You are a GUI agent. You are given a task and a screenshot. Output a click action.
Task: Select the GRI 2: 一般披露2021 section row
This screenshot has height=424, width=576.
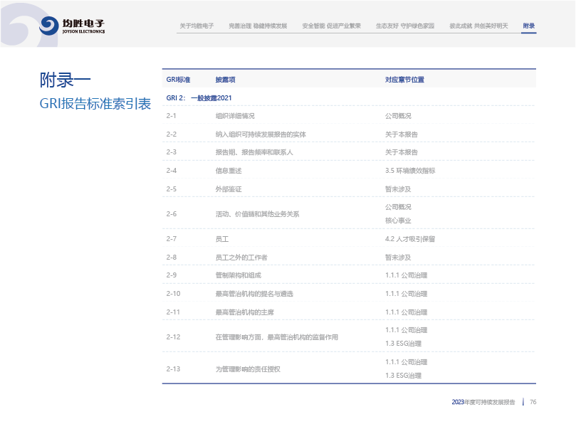coord(199,97)
